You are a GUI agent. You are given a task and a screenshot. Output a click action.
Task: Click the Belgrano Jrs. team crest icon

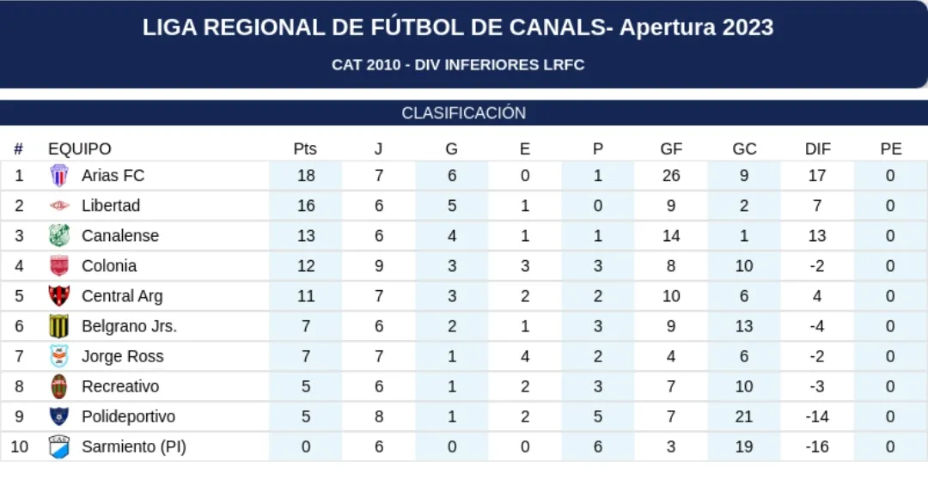58,326
